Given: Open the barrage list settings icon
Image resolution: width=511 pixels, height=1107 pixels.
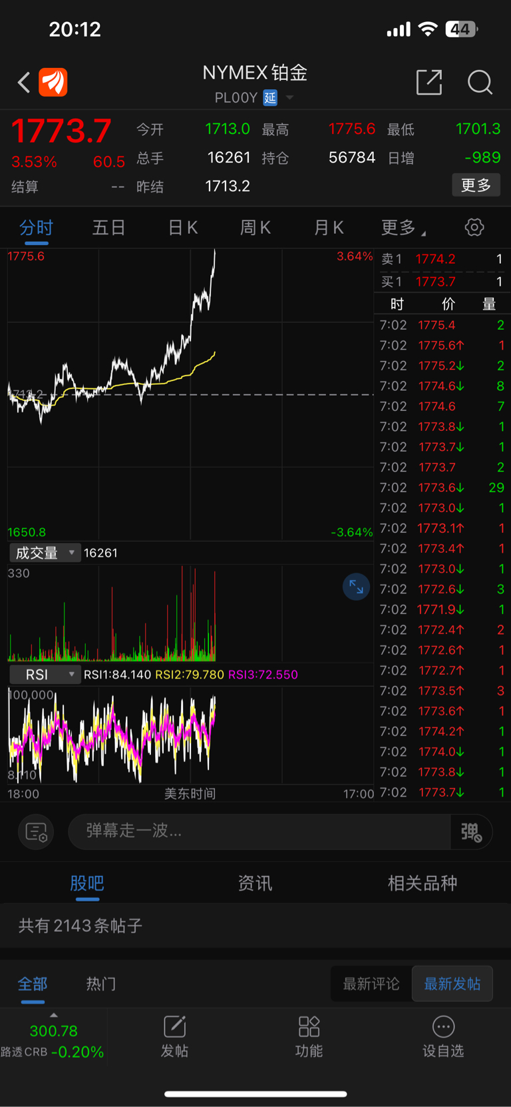Looking at the screenshot, I should point(36,832).
